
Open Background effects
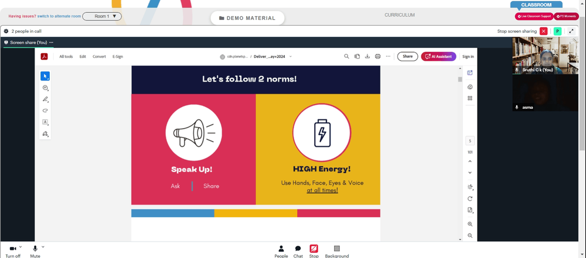(x=337, y=252)
